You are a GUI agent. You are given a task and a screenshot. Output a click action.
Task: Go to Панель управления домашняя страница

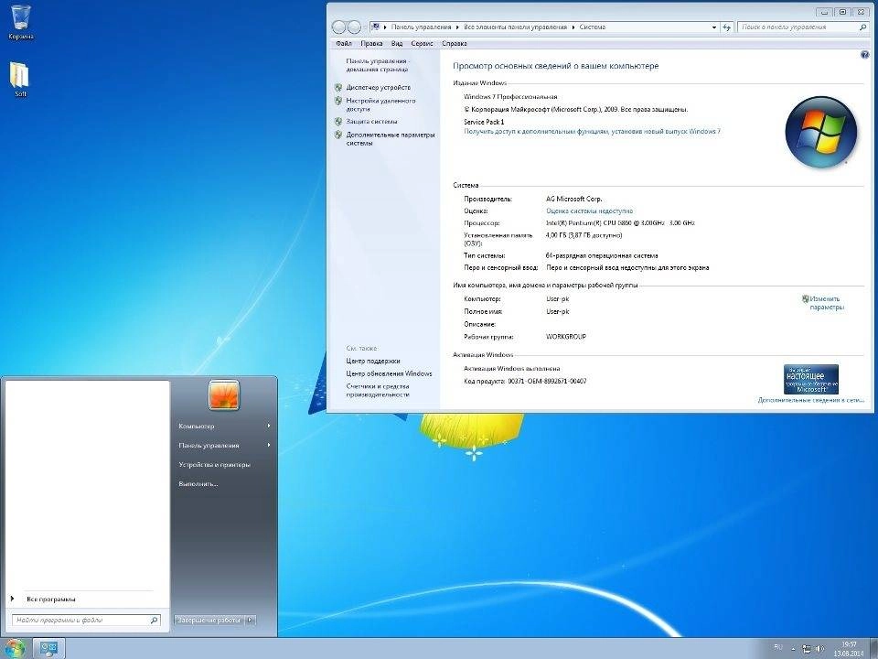[x=378, y=65]
